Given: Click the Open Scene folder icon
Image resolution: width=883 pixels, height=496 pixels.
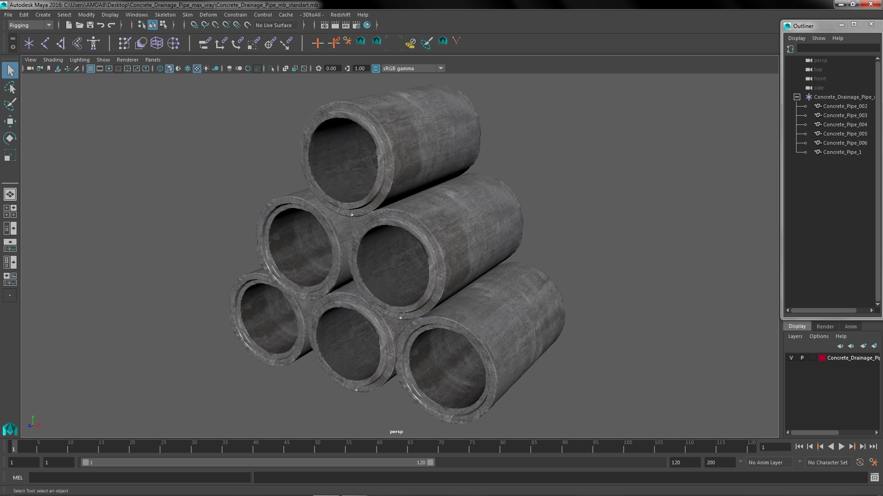Looking at the screenshot, I should coord(79,25).
